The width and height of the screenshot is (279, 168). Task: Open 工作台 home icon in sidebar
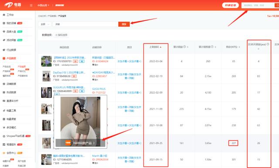tap(4, 15)
